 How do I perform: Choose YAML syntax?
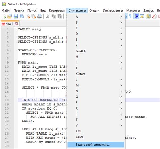pos(96,137)
